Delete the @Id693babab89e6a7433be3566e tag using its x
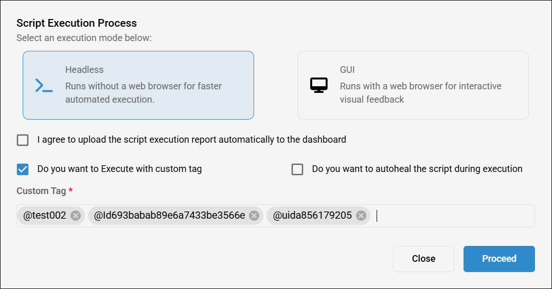552x289 pixels. [254, 216]
